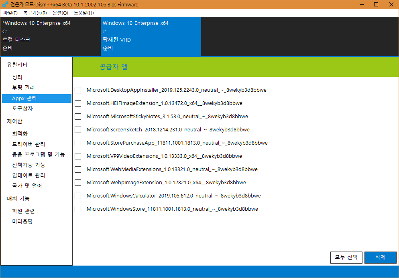Screen dimensions: 399x278
Task: Check the Microsoft.WindowsStore checkbox
Action: pyautogui.click(x=78, y=209)
